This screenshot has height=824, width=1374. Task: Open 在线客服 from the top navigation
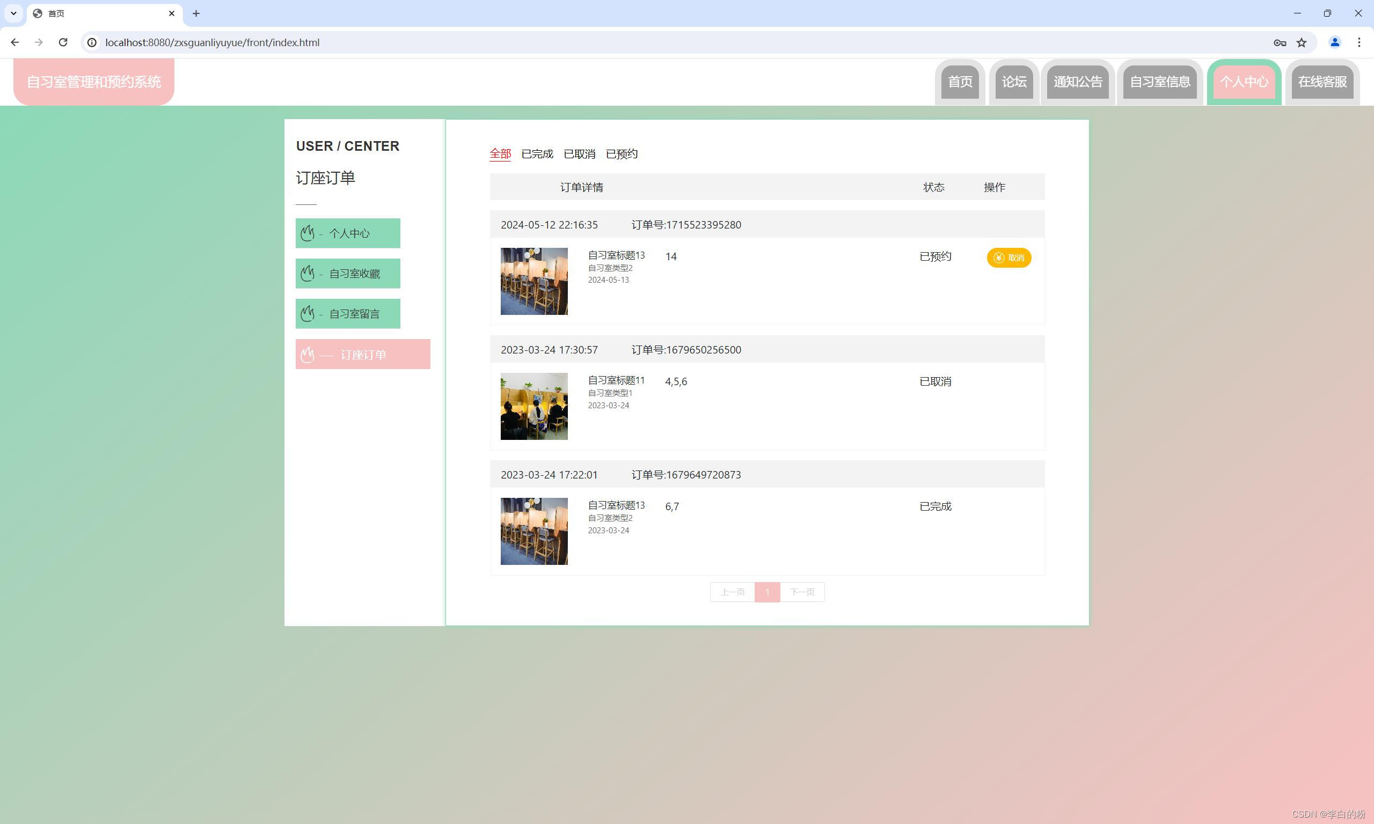pos(1322,82)
